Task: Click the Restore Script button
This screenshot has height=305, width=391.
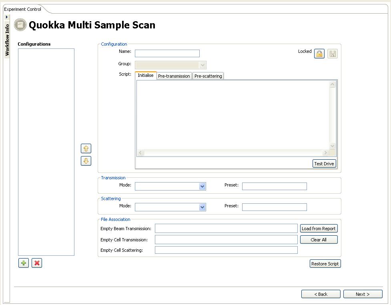Action: tap(325, 264)
